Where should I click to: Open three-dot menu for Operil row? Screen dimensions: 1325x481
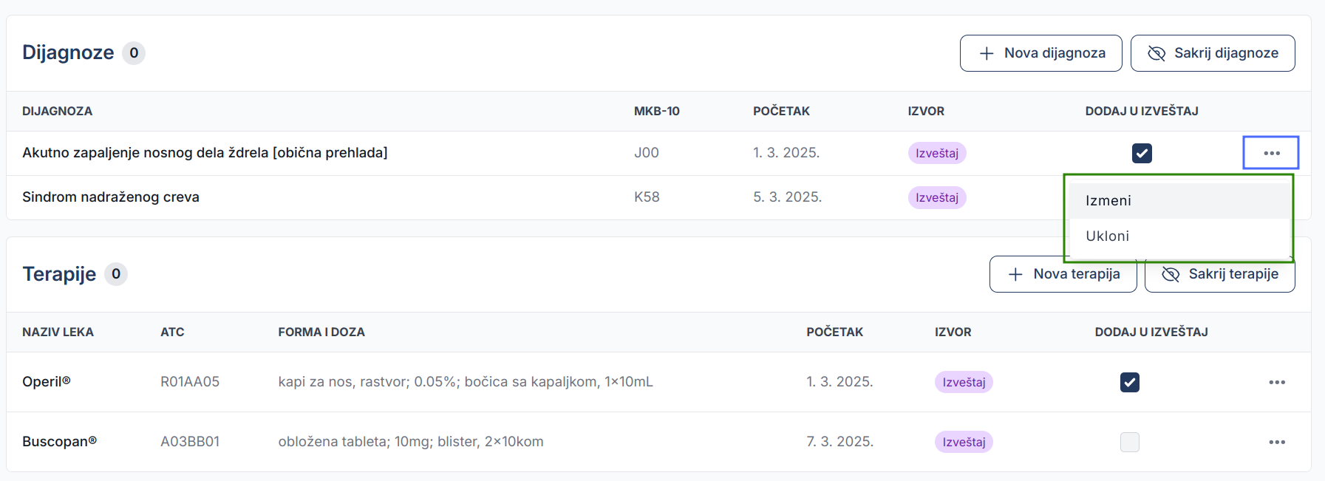click(1277, 382)
